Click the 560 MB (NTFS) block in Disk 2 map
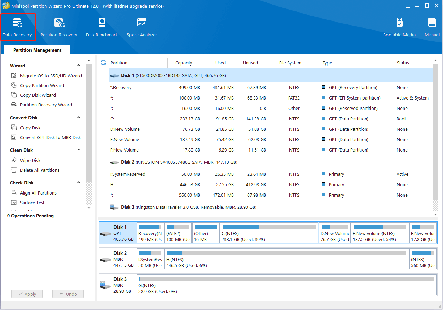This screenshot has width=443, height=310. pos(423,259)
